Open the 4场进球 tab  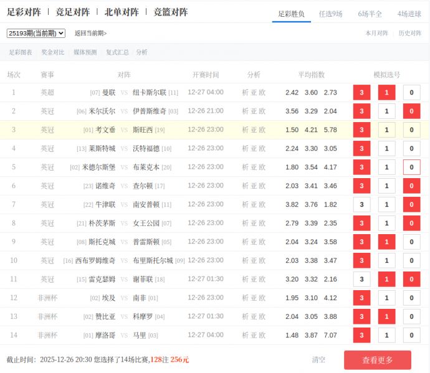click(409, 14)
